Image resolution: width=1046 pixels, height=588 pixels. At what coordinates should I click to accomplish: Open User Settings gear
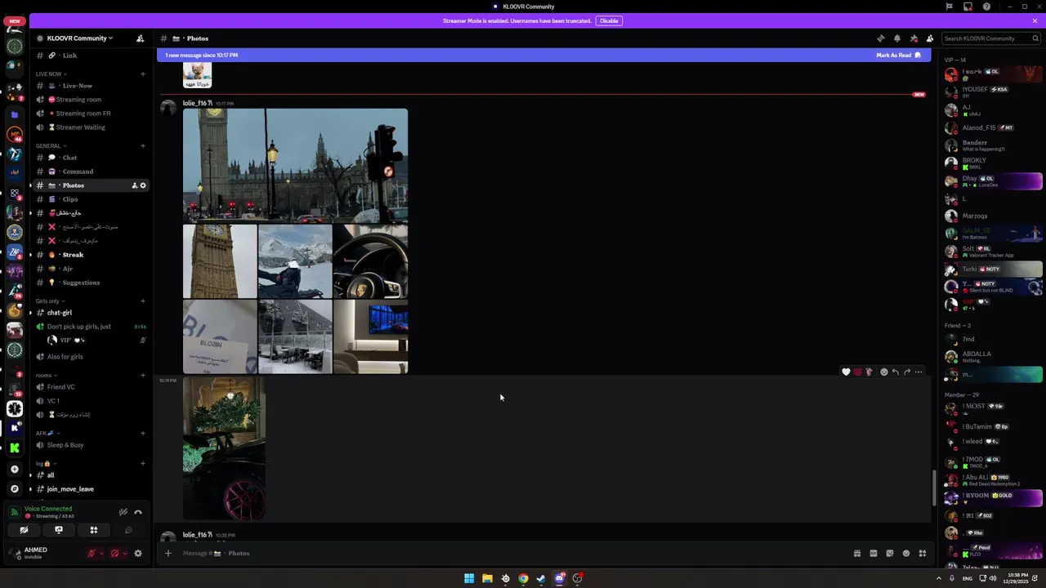click(138, 554)
